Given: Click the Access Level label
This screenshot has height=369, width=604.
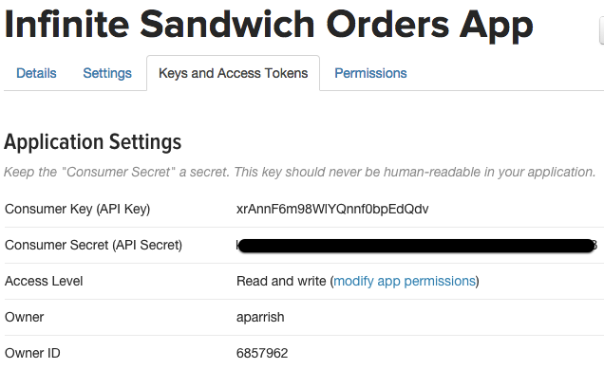Looking at the screenshot, I should click(x=44, y=282).
